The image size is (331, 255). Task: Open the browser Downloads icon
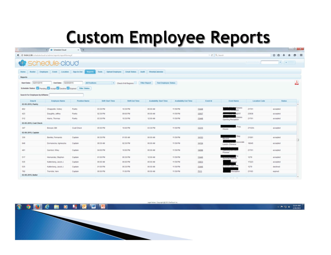[284, 55]
